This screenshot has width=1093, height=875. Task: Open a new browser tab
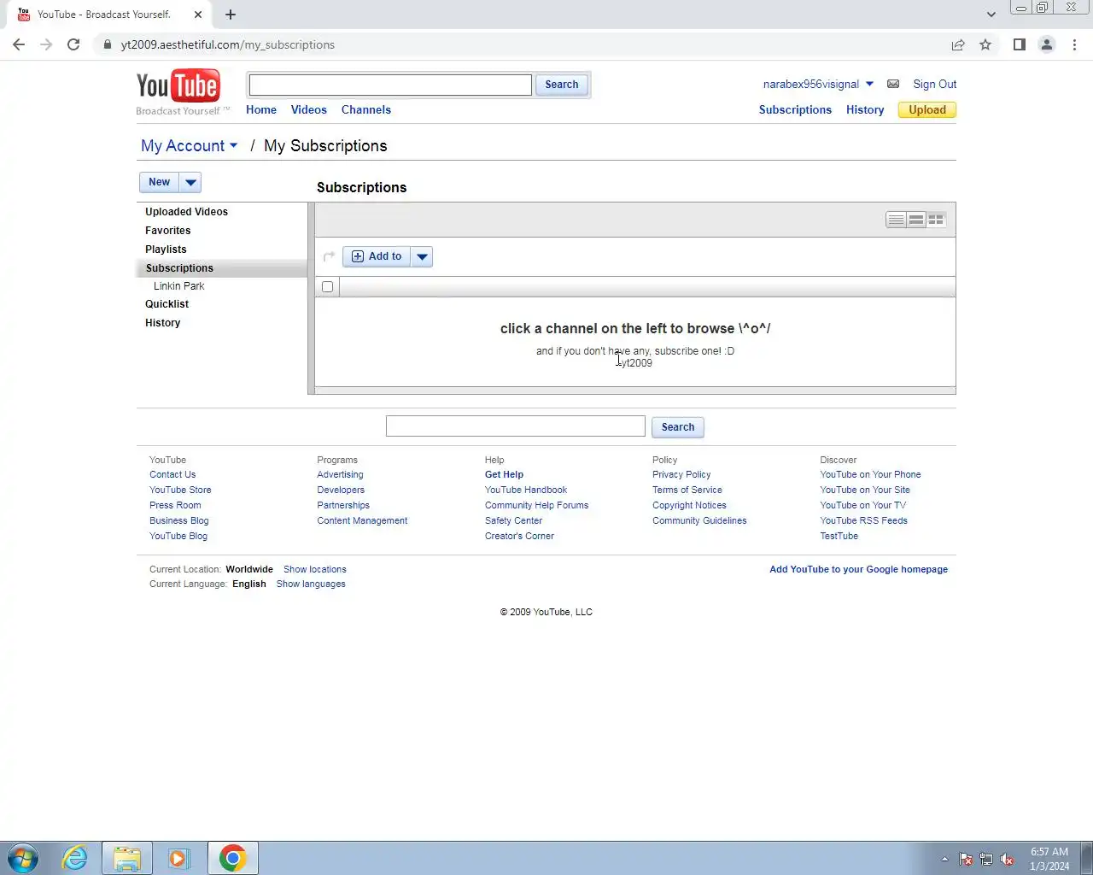[231, 15]
